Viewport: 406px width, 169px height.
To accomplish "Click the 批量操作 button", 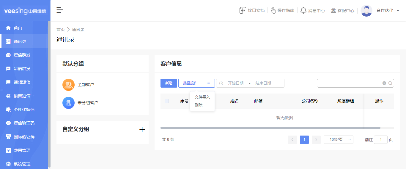I will coord(190,83).
